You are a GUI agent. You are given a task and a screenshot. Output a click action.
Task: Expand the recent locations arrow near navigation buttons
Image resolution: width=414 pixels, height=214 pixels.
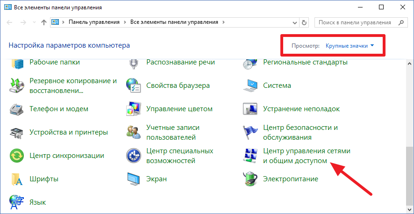[34, 22]
